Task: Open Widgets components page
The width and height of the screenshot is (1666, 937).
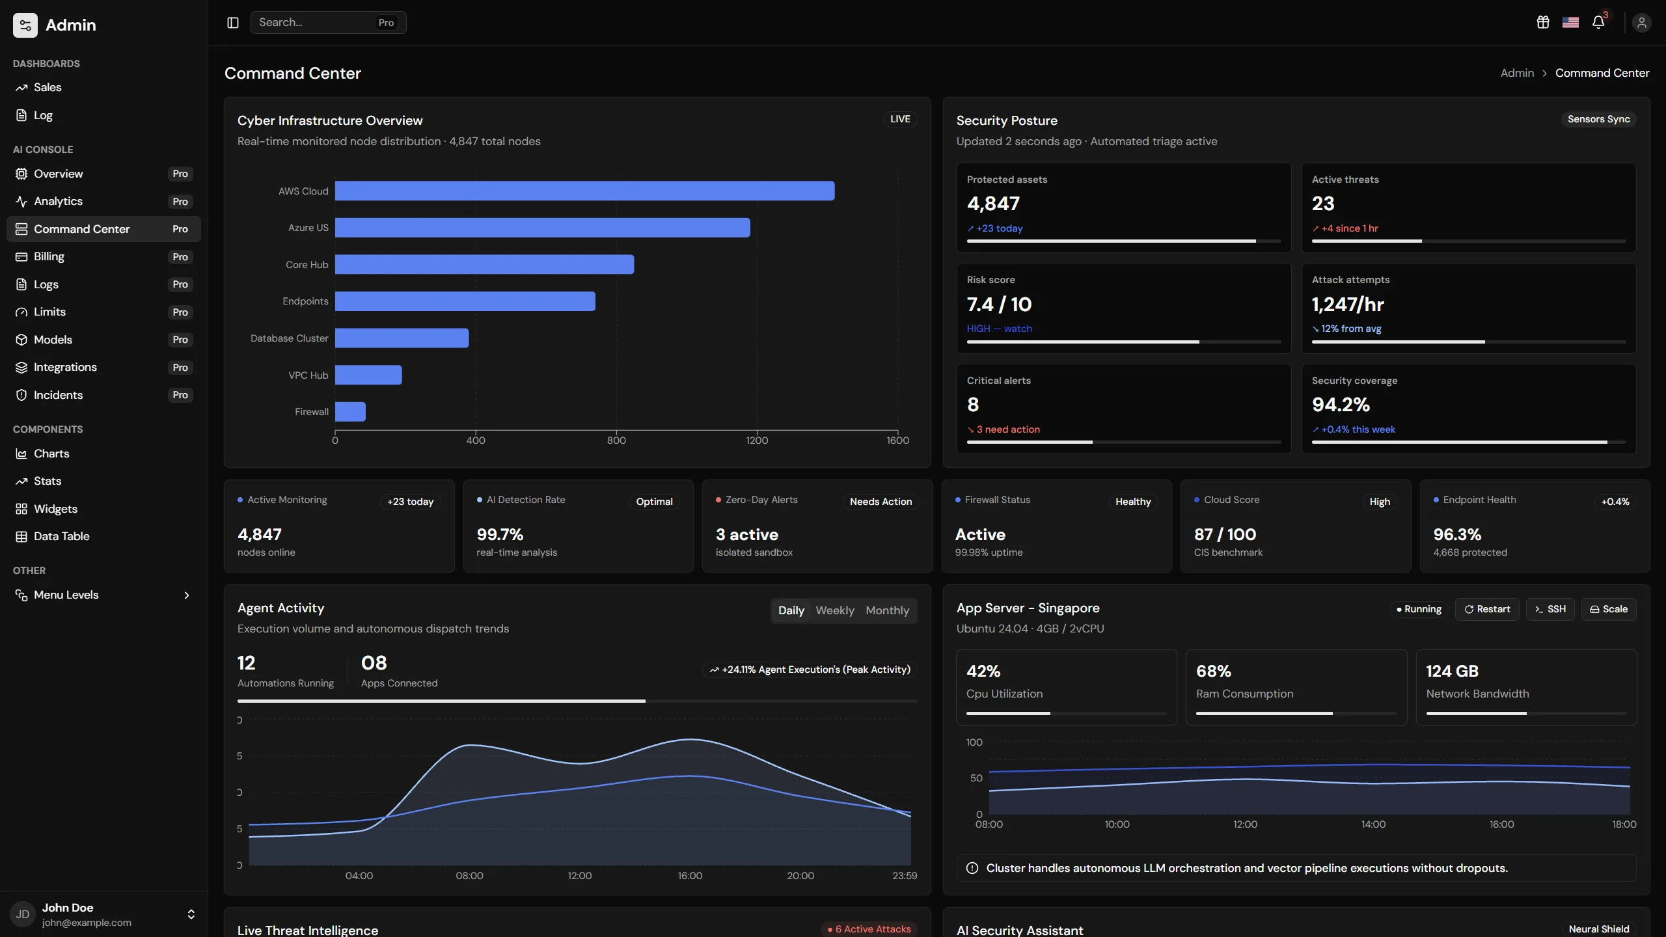Action: (103, 509)
